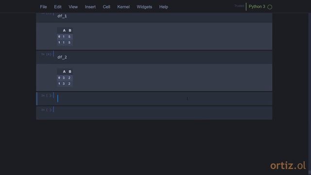Click the df_2 code cell input

tap(164, 57)
